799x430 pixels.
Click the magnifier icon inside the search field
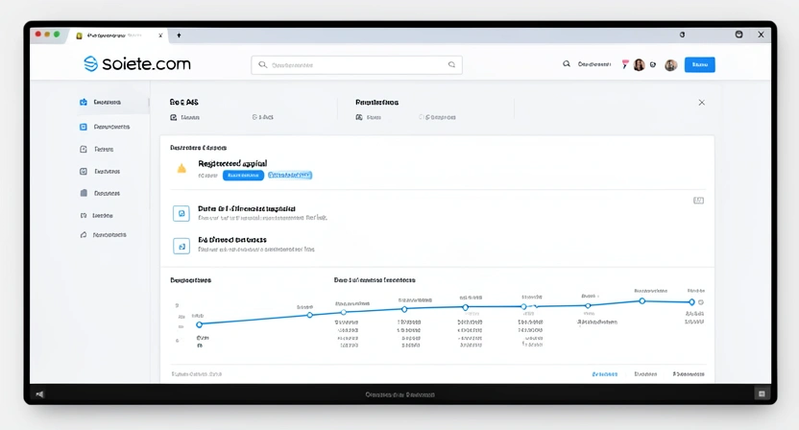pos(263,64)
